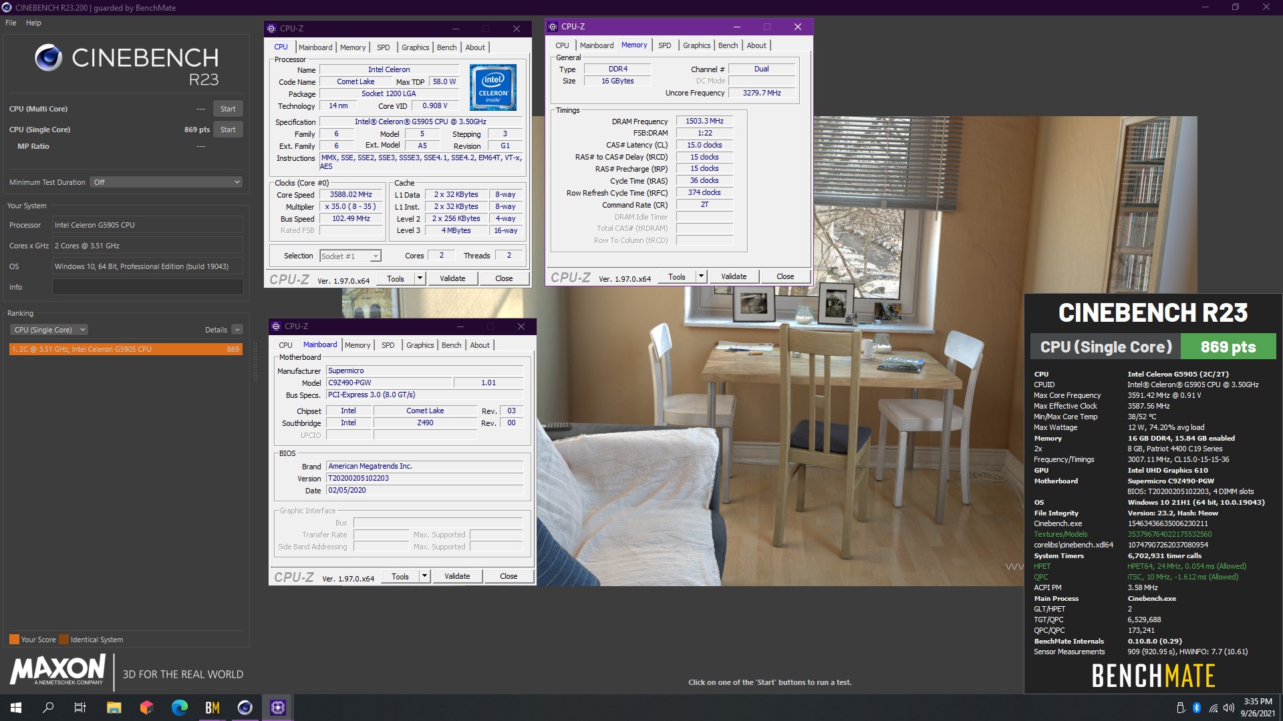Open Tools dropdown arrow in Memory window
The height and width of the screenshot is (721, 1283).
coord(701,276)
